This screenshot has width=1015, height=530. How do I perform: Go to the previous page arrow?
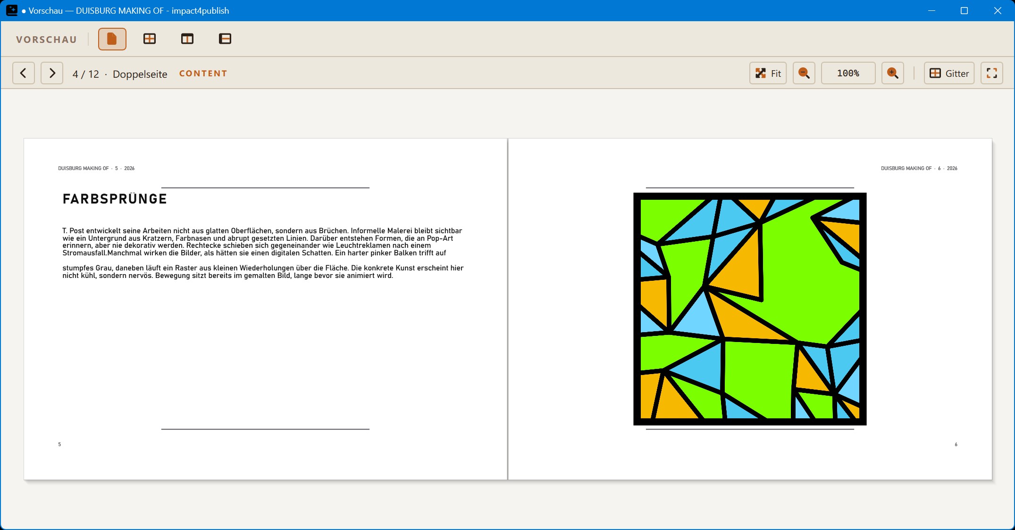(x=23, y=73)
